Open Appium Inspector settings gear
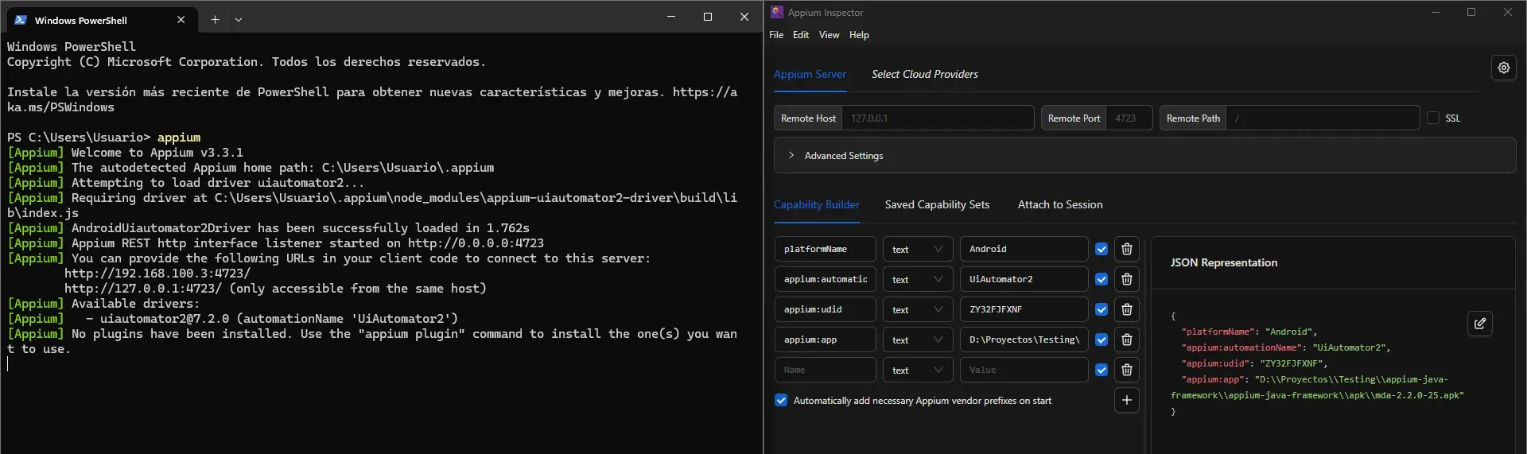 pos(1503,68)
